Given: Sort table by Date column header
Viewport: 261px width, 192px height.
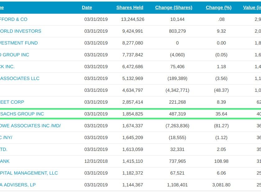Looking at the screenshot, I should coord(87,7).
